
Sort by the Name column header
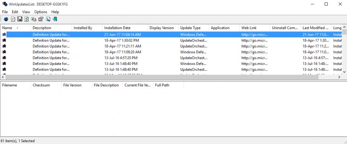[16, 28]
